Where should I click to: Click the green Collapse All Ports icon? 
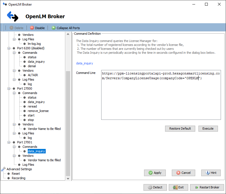(53, 28)
